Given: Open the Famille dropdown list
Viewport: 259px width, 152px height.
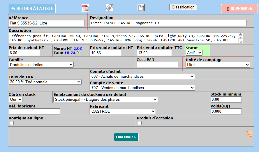Looking at the screenshot, I should click(x=41, y=65).
